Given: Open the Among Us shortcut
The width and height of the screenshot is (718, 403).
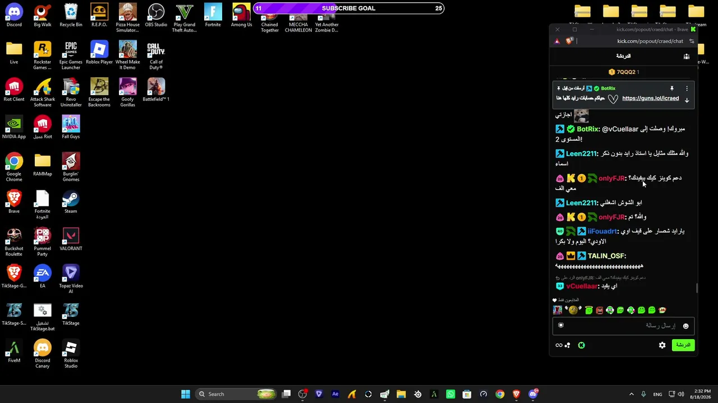Looking at the screenshot, I should point(241,16).
